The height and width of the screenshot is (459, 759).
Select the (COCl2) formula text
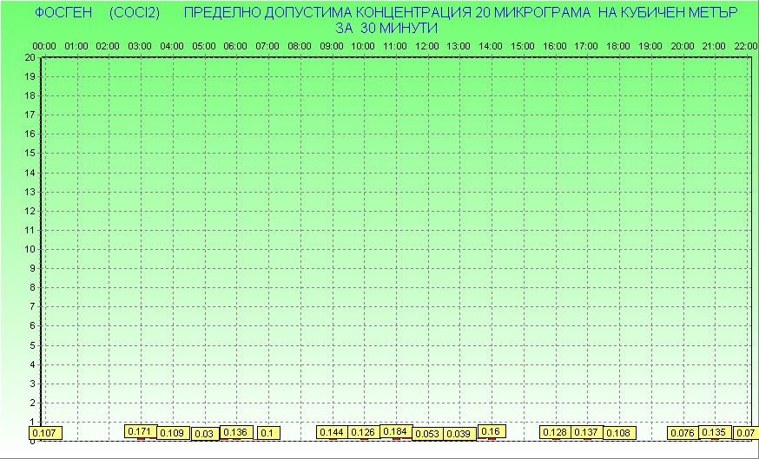click(135, 12)
